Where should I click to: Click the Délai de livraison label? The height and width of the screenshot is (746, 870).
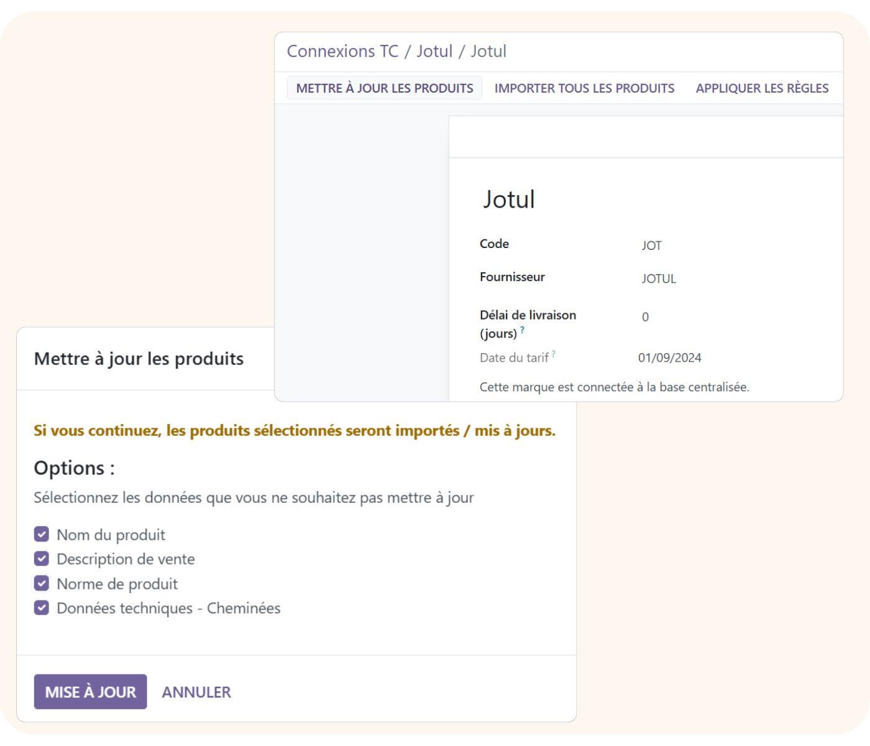pos(528,324)
